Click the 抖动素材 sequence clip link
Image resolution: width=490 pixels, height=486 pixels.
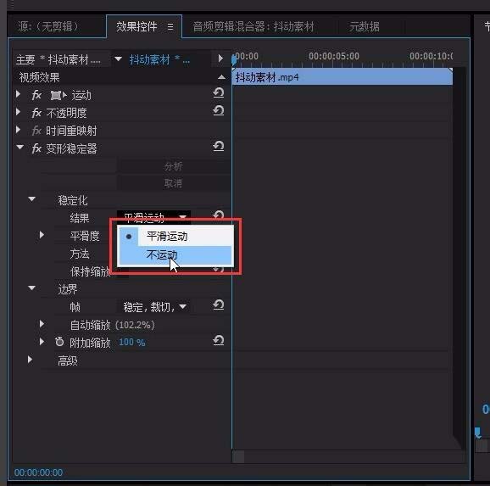tap(159, 59)
